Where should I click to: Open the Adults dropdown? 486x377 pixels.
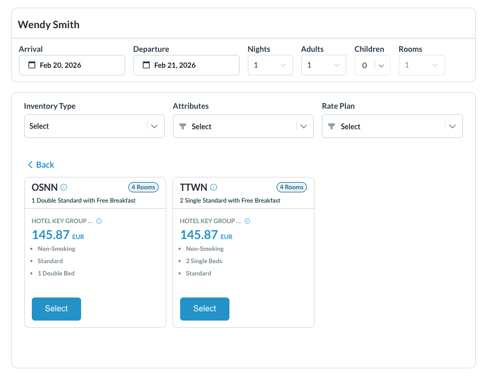(323, 65)
